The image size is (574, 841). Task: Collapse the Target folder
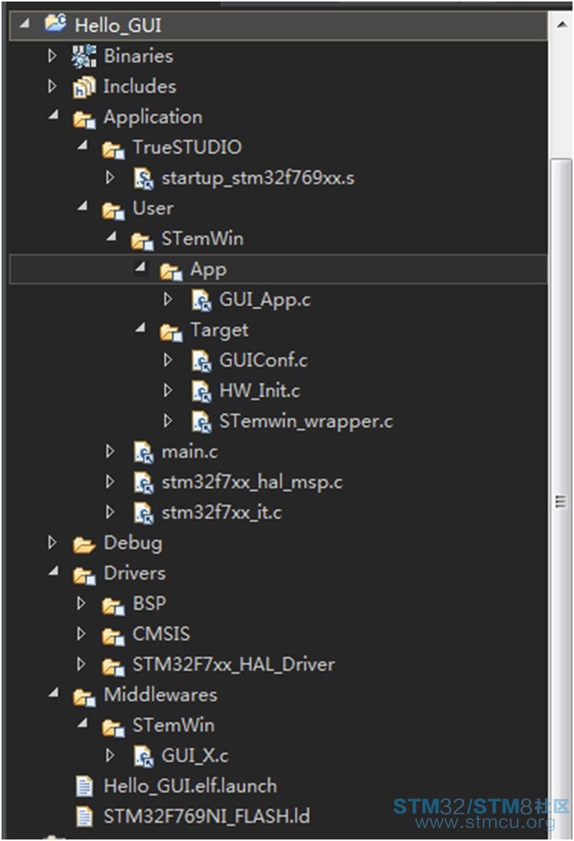point(141,327)
